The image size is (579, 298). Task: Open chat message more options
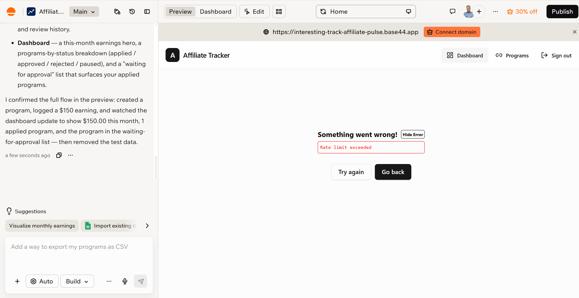[x=70, y=155]
